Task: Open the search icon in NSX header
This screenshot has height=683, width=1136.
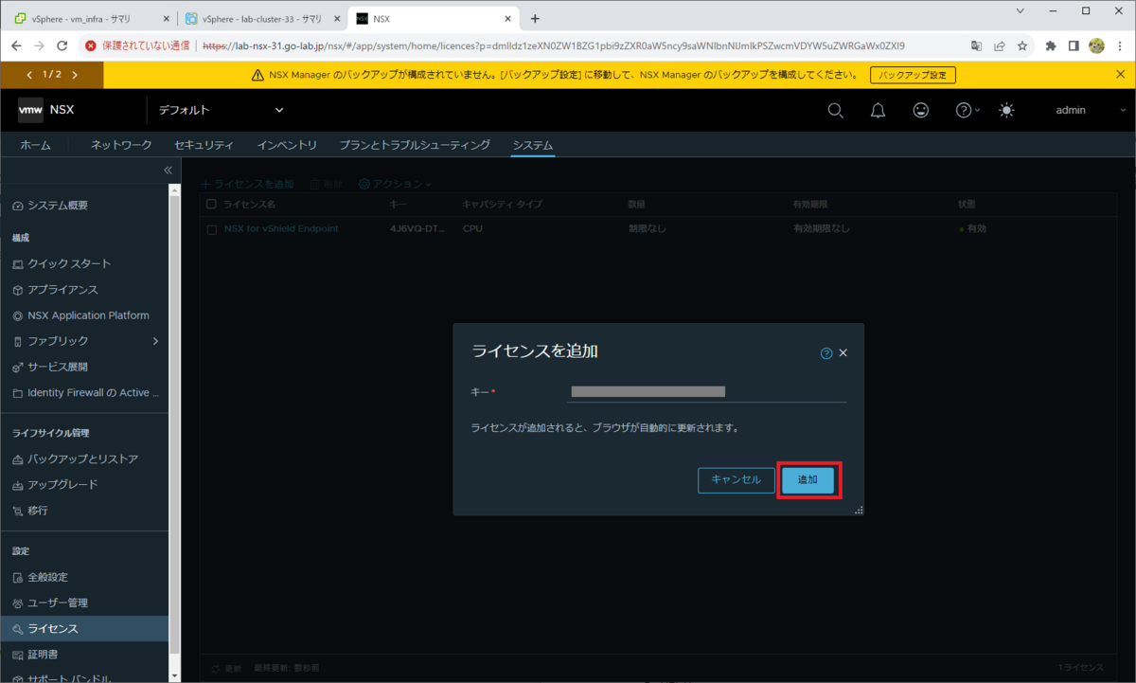Action: point(835,110)
